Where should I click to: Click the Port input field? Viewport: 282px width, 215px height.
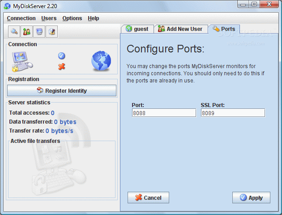164,113
